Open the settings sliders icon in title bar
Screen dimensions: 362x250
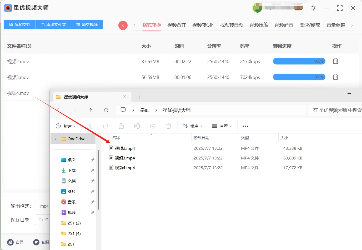[313, 8]
